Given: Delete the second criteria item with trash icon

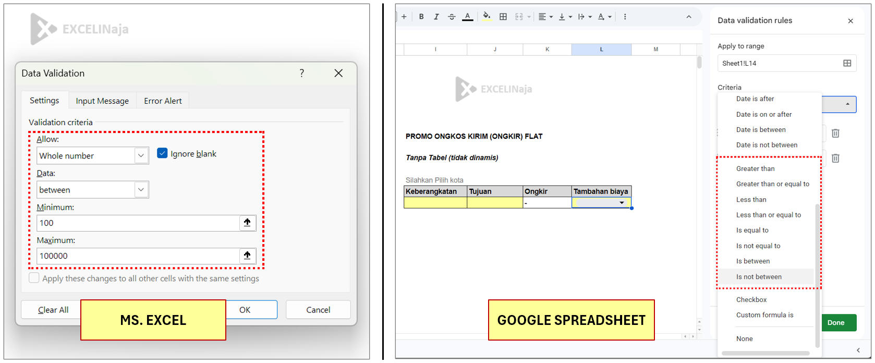Looking at the screenshot, I should 835,158.
